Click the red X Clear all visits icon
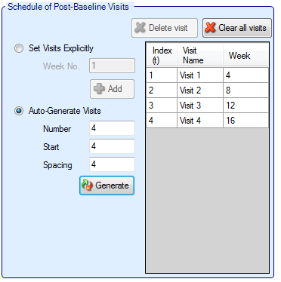Screen dimensions: 281x282 coord(210,28)
